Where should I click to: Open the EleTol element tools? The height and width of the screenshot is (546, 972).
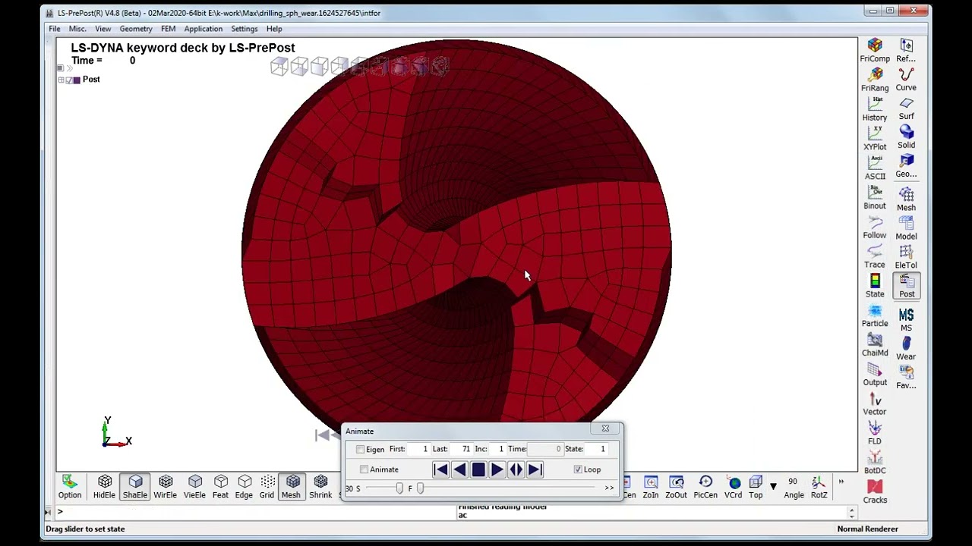coord(906,257)
